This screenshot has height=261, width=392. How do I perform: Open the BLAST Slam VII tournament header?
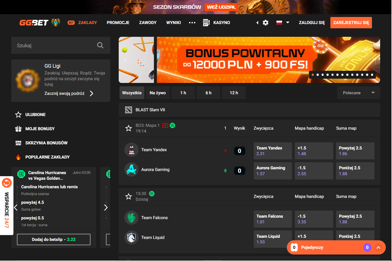click(x=249, y=110)
